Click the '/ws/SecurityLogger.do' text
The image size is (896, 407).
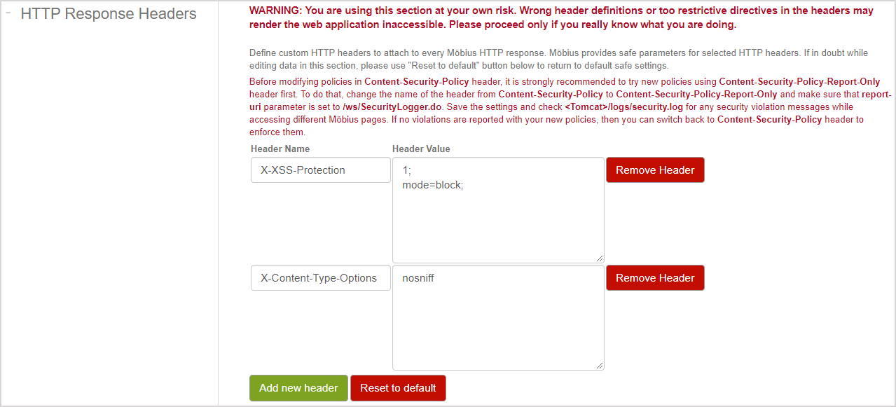pyautogui.click(x=392, y=107)
